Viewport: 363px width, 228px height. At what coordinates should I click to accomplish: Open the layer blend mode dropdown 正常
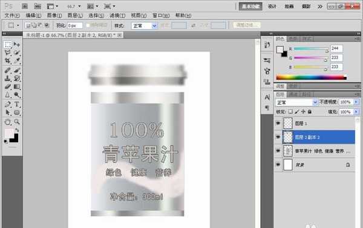pyautogui.click(x=296, y=102)
